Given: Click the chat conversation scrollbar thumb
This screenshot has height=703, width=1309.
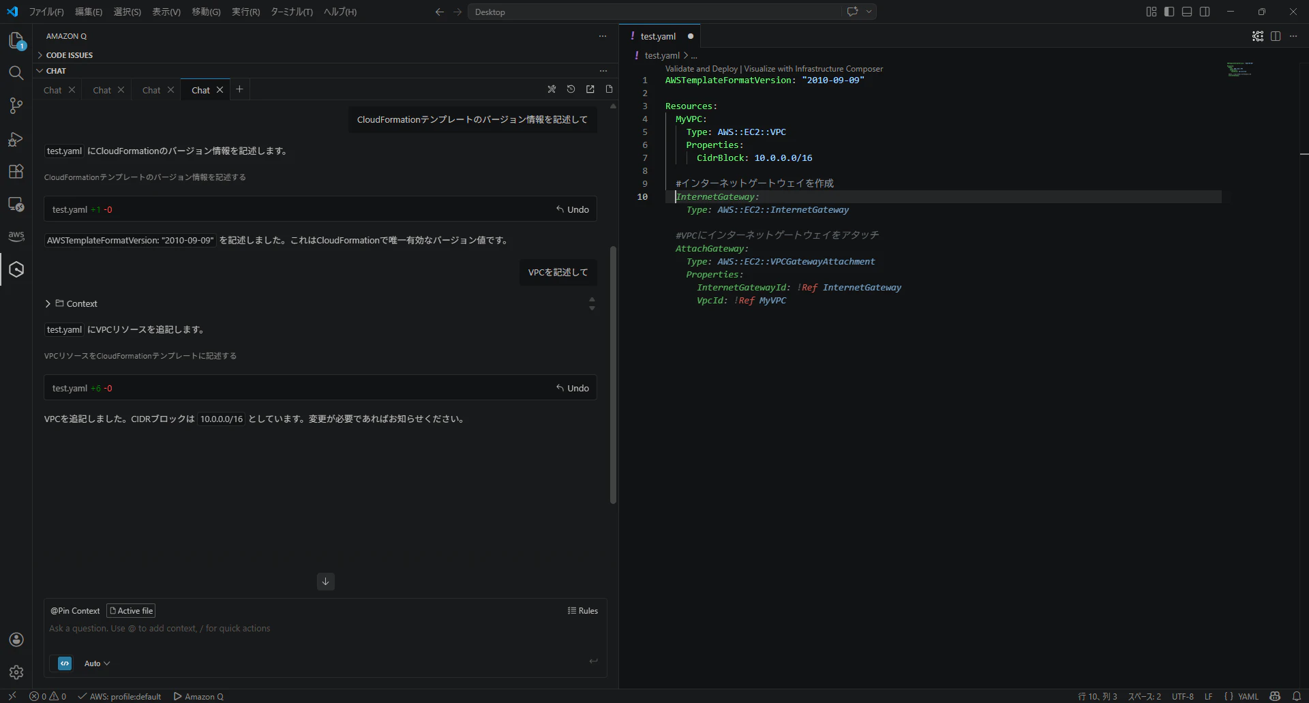Looking at the screenshot, I should (x=613, y=375).
